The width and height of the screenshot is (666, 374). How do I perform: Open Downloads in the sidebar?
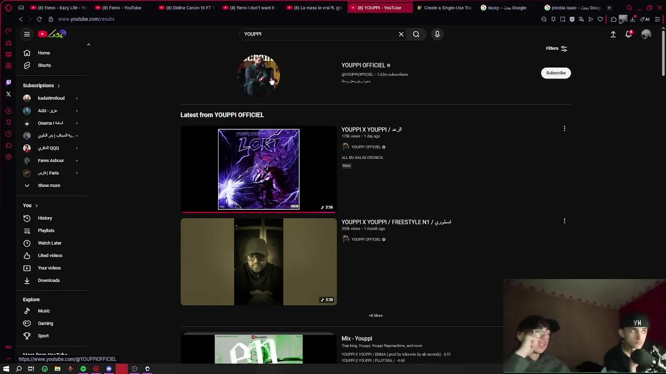[52, 280]
